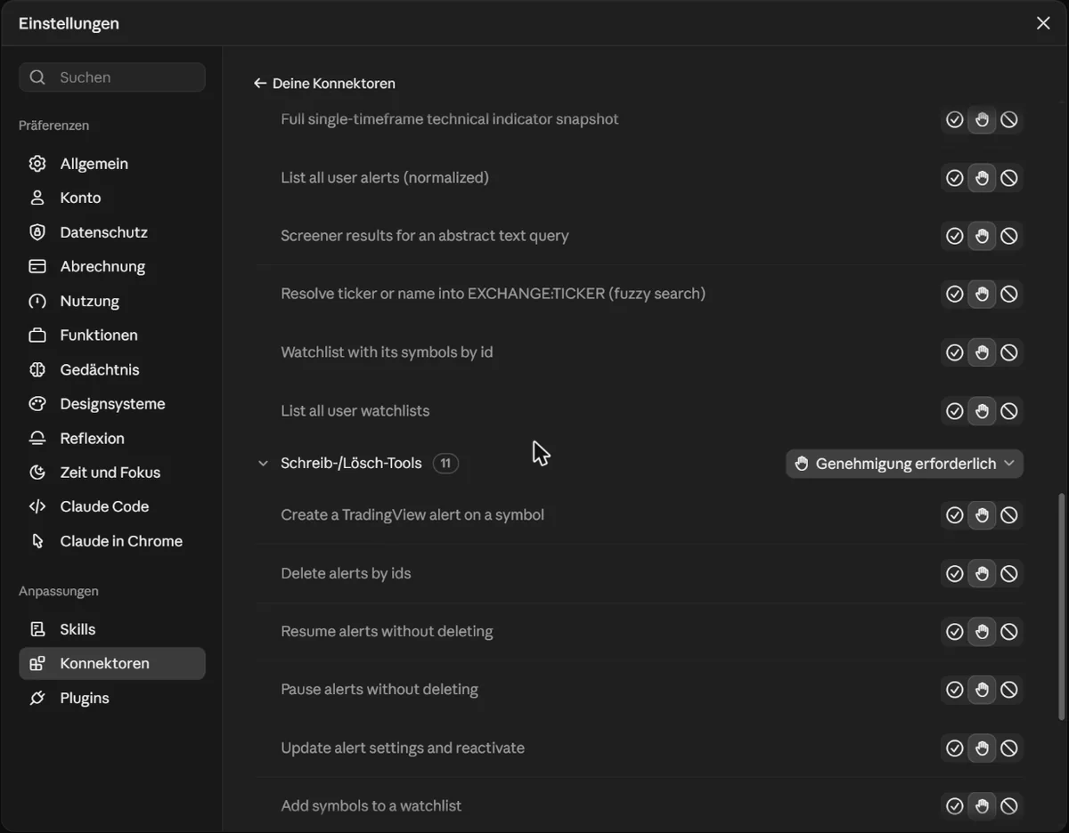Screen dimensions: 1069x833
Task: Focus the Suchen search field
Action: [x=111, y=77]
